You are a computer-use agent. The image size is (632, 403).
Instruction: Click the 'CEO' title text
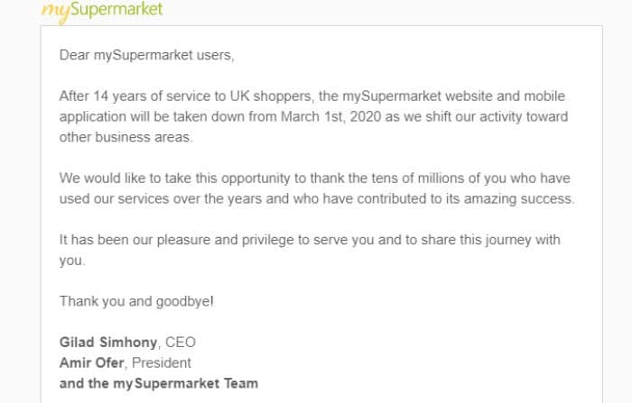coord(181,343)
